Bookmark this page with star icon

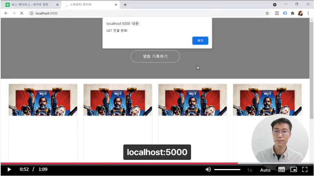point(267,13)
